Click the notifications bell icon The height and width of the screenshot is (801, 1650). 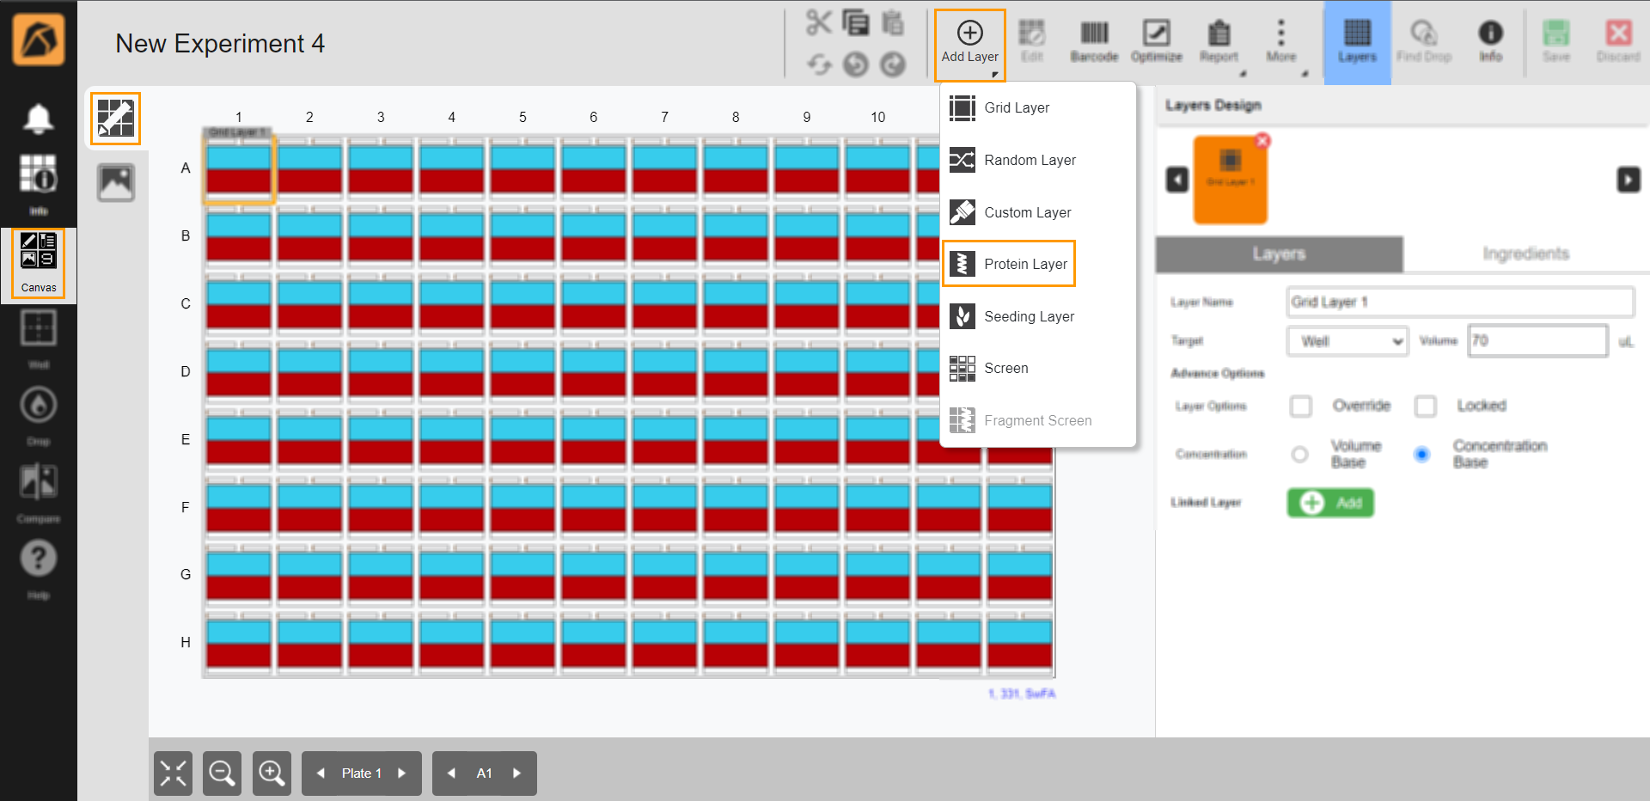(x=39, y=118)
